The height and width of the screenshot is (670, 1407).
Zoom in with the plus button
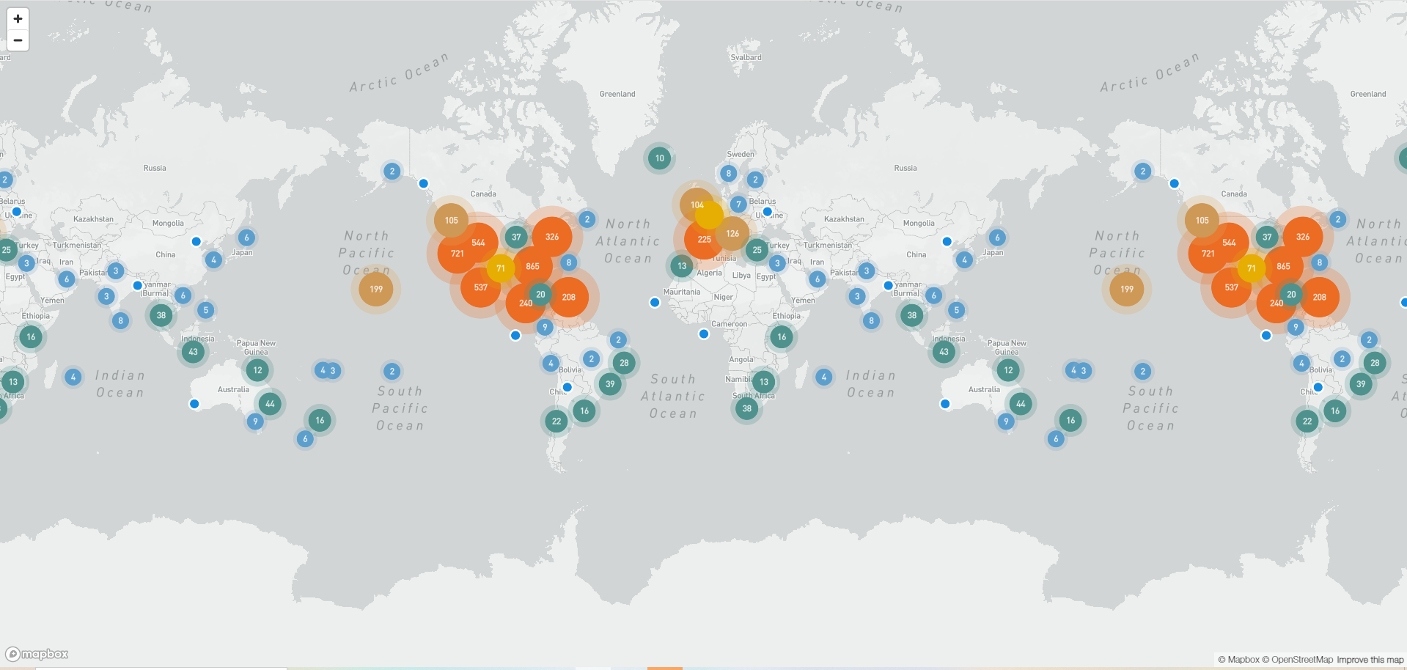[x=18, y=19]
